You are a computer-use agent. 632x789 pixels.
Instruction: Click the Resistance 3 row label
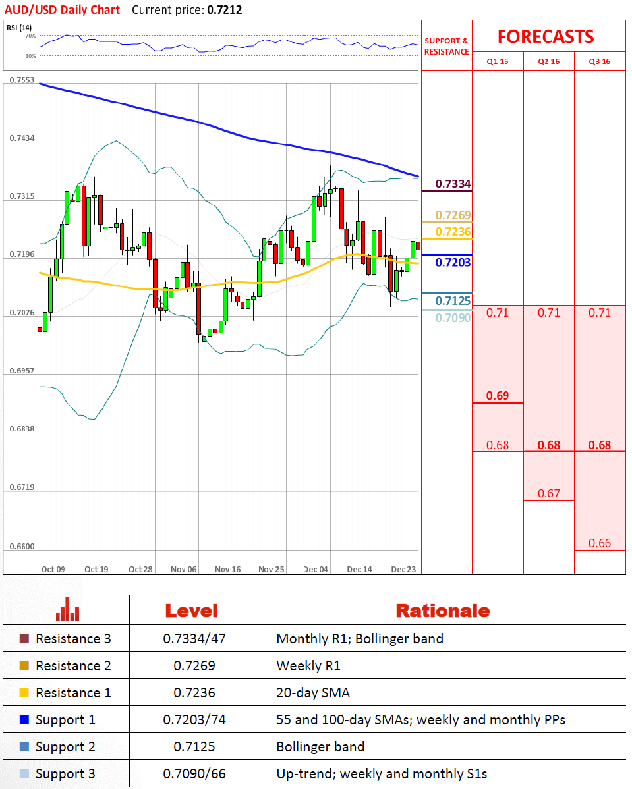(x=74, y=639)
